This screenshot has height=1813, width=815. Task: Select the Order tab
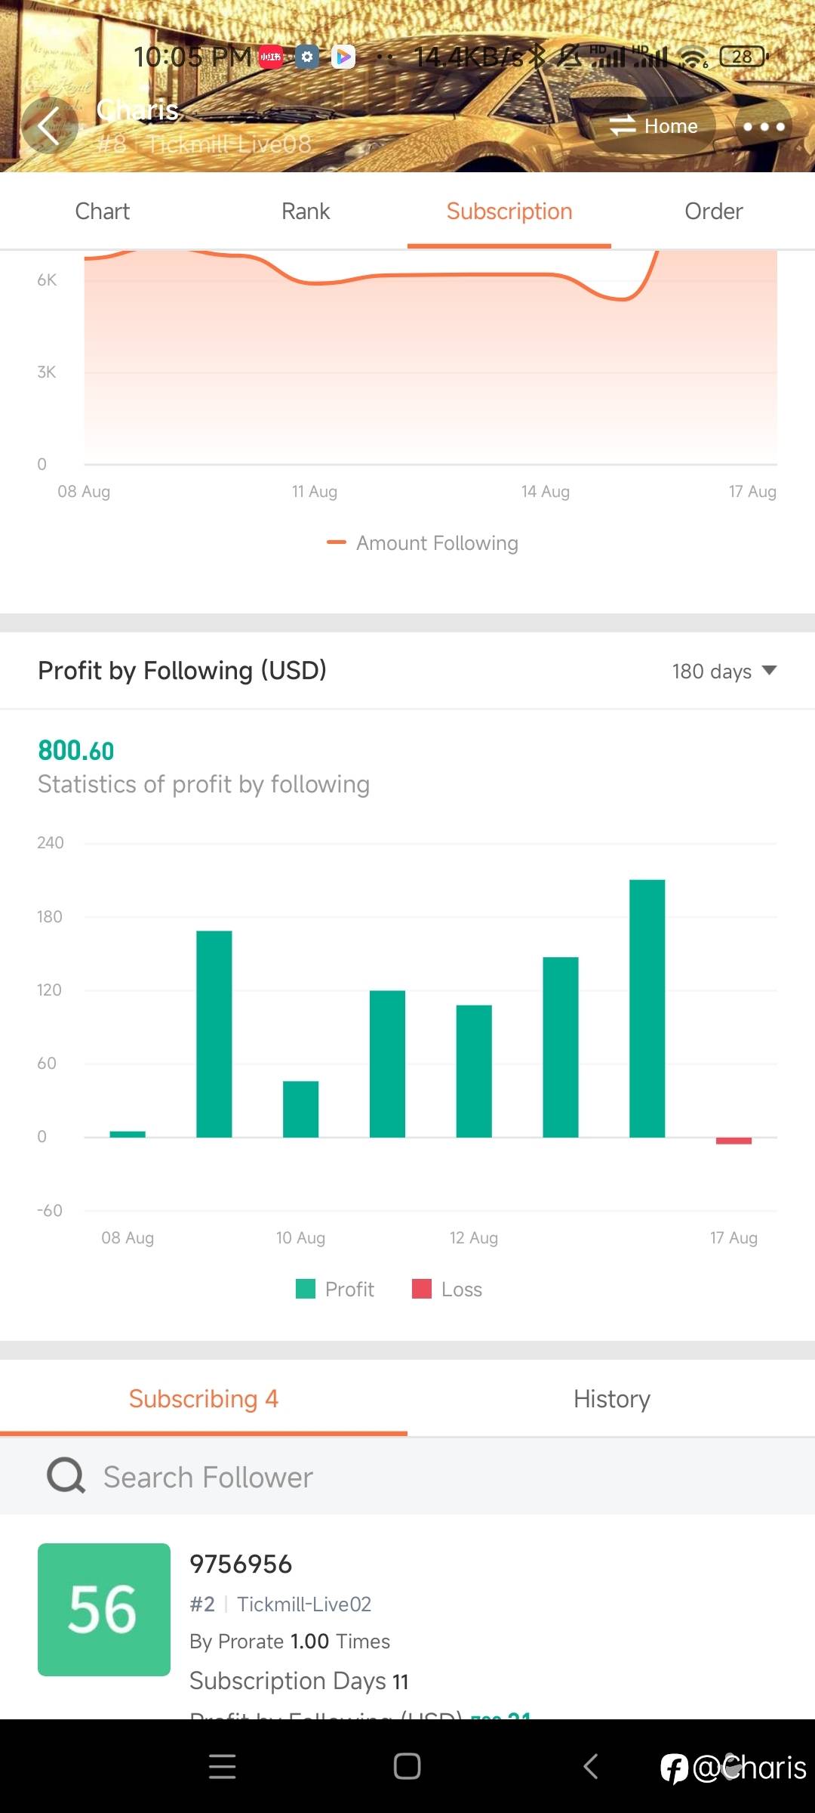pos(713,212)
